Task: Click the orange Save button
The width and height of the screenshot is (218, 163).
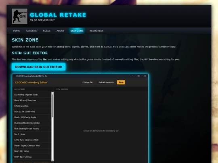Action: tap(121, 83)
